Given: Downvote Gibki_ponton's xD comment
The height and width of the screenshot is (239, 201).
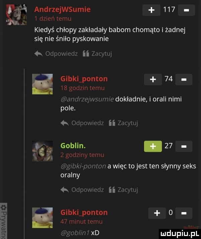Looking at the screenshot, I should (184, 213).
